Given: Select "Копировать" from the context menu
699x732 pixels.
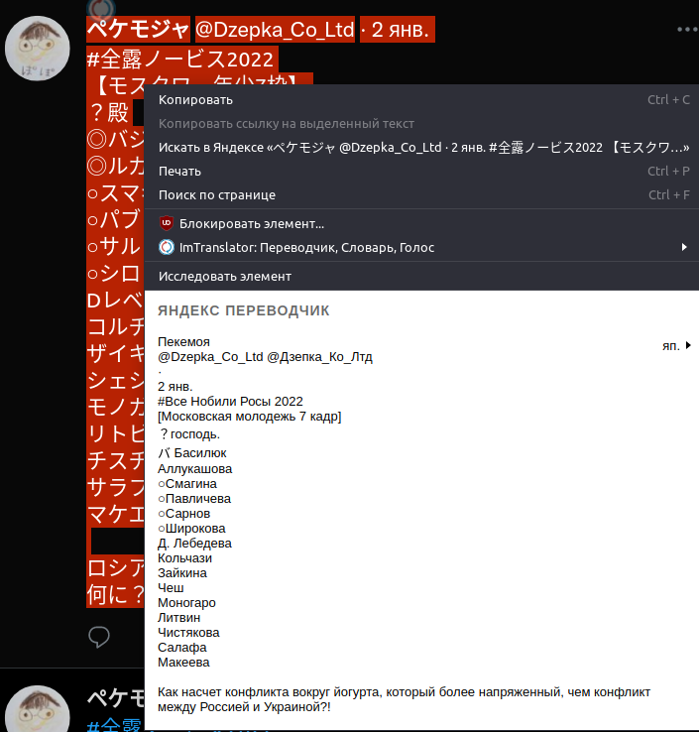Looking at the screenshot, I should tap(195, 99).
